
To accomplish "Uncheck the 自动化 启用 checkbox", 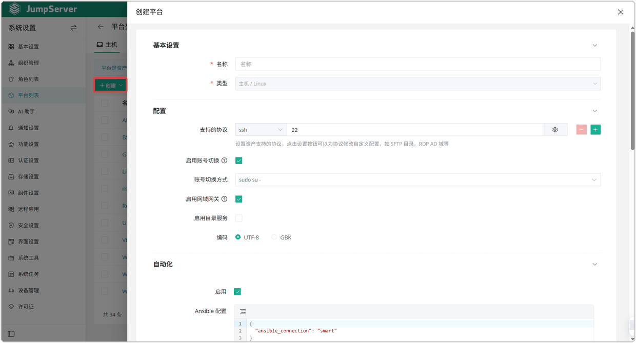I will [x=237, y=292].
